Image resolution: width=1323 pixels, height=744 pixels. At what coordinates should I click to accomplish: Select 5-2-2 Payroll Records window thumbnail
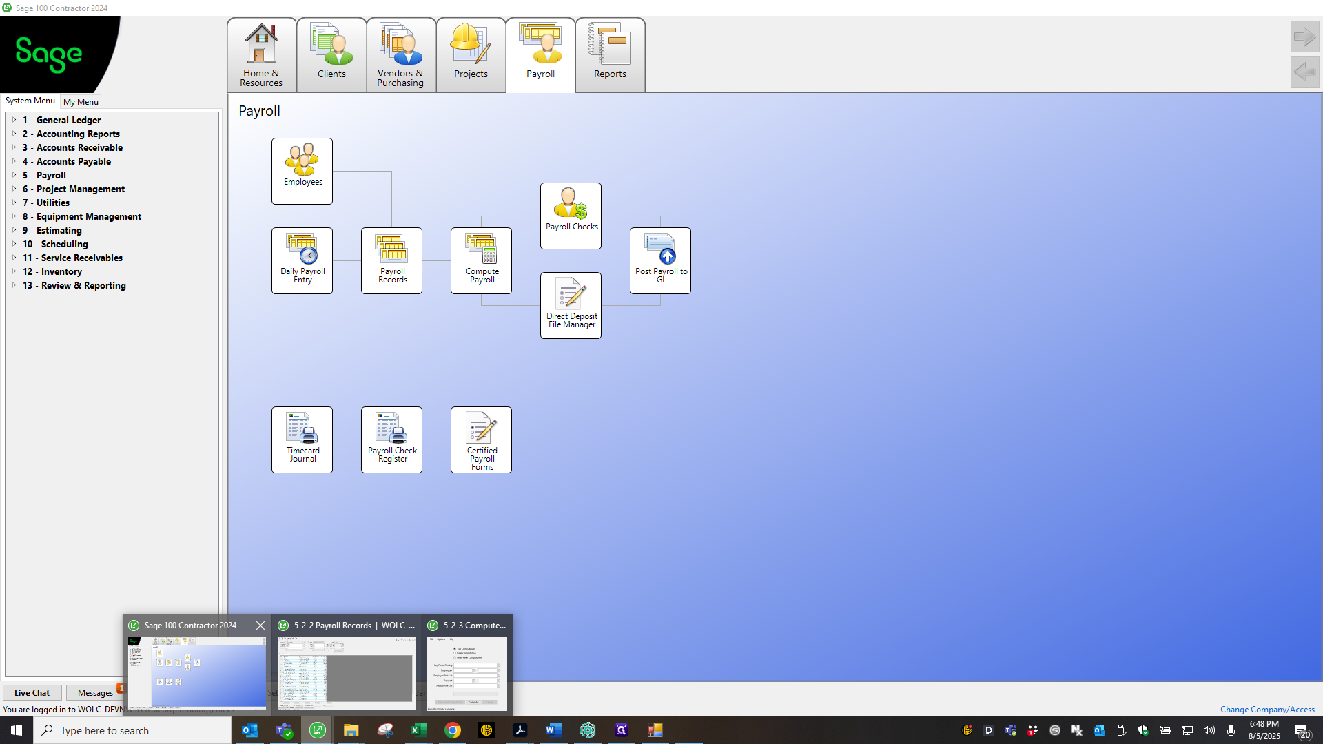click(347, 673)
